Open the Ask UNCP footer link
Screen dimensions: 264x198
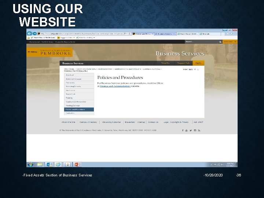click(x=198, y=122)
